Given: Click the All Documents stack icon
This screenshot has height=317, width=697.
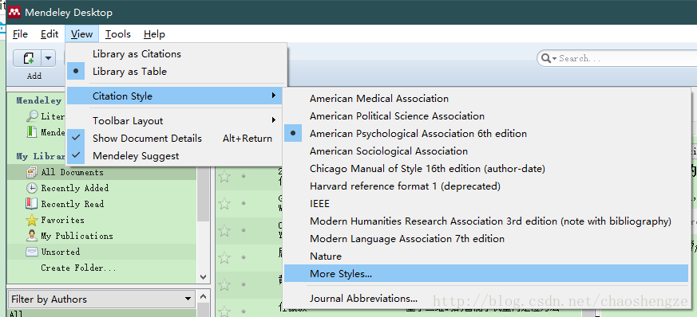Looking at the screenshot, I should 32,172.
